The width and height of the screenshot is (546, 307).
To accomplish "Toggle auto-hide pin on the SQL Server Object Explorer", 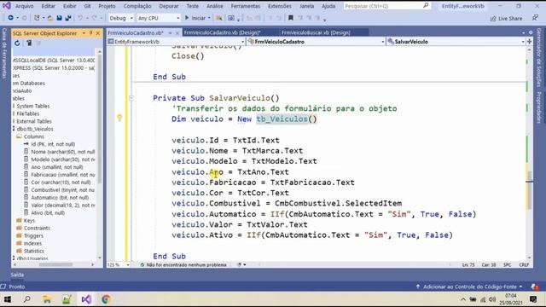I will 91,33.
